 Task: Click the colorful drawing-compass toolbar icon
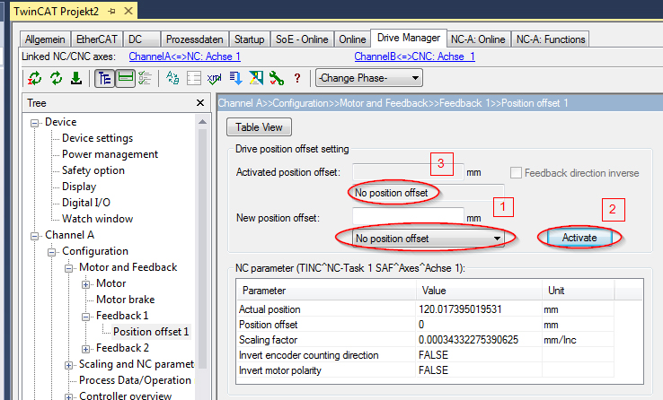(x=256, y=78)
